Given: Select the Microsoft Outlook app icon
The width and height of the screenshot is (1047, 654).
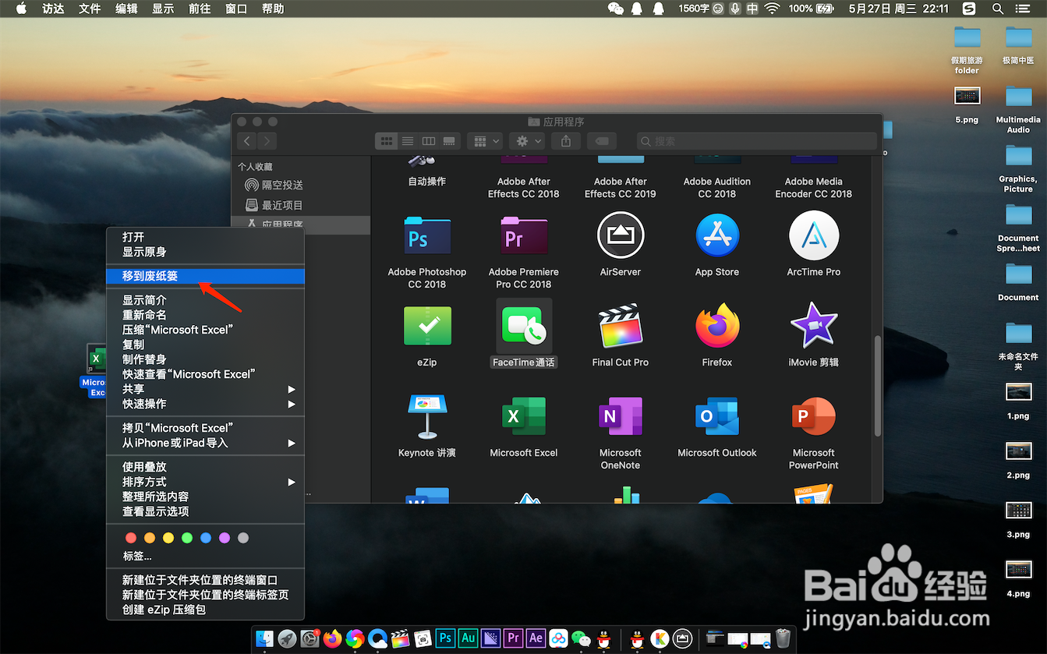Looking at the screenshot, I should (x=717, y=416).
